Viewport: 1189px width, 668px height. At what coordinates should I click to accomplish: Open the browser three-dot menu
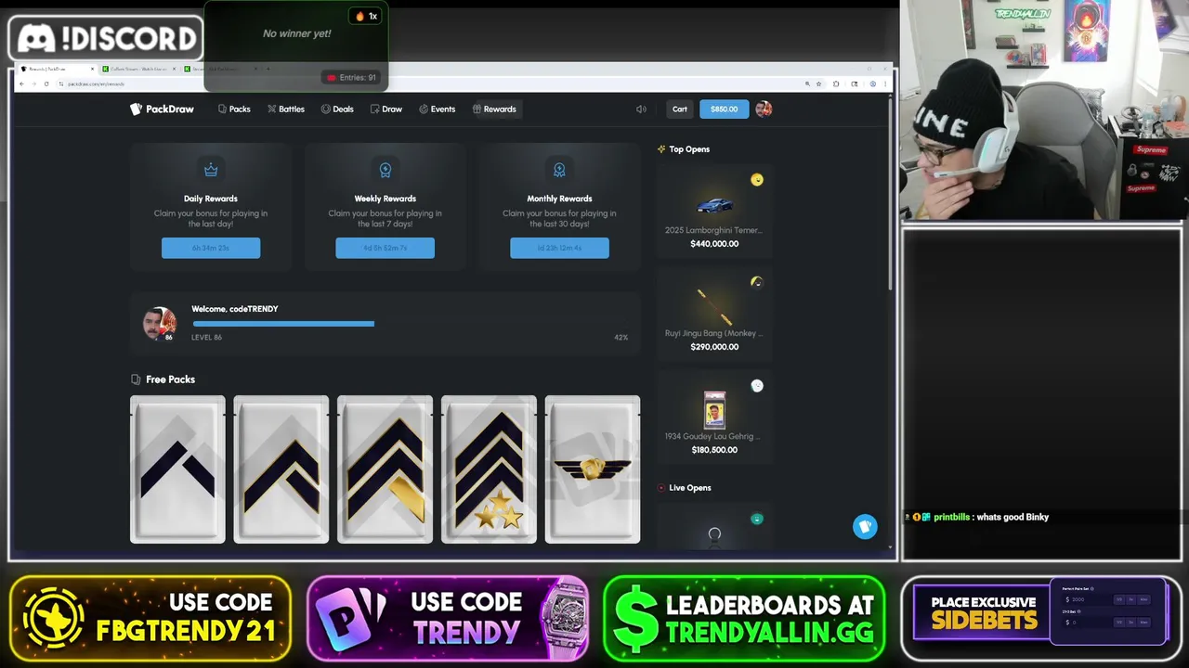coord(884,84)
